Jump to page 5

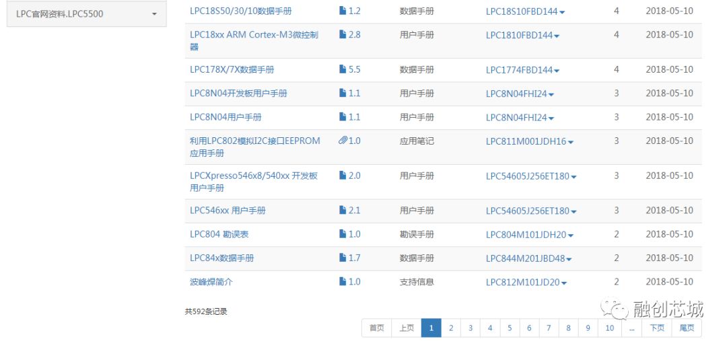point(510,328)
